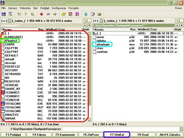The height and width of the screenshot is (138, 184).
Task: Open the Sieć menu
Action: [x=35, y=8]
